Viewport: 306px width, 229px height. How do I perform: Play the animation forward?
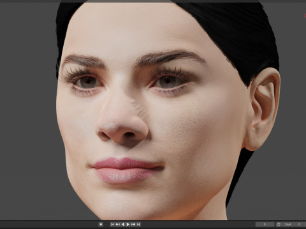pos(128,225)
